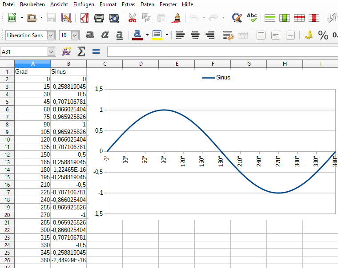The image size is (338, 268).
Task: Select column B header
Action: 68,63
